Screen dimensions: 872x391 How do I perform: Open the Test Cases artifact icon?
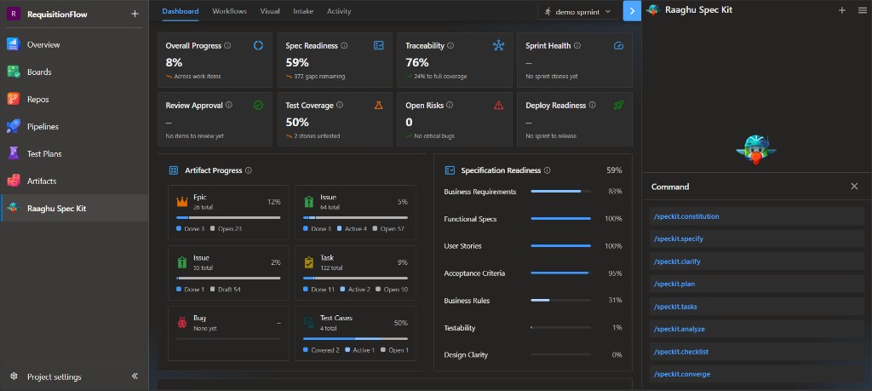(308, 322)
